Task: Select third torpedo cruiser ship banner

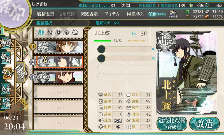Action: (x=60, y=77)
